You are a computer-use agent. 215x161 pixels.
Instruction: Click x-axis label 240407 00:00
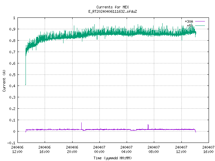(x=99, y=150)
